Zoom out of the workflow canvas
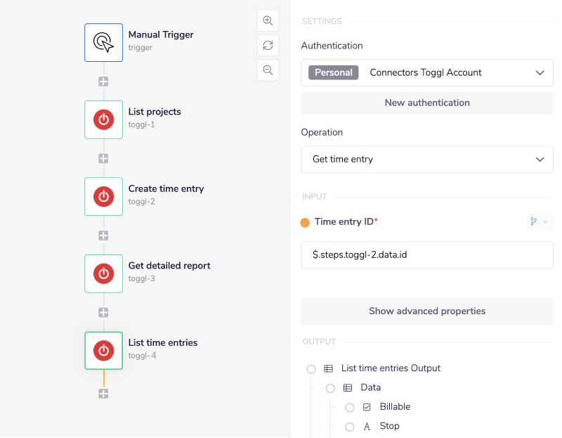 (x=268, y=70)
